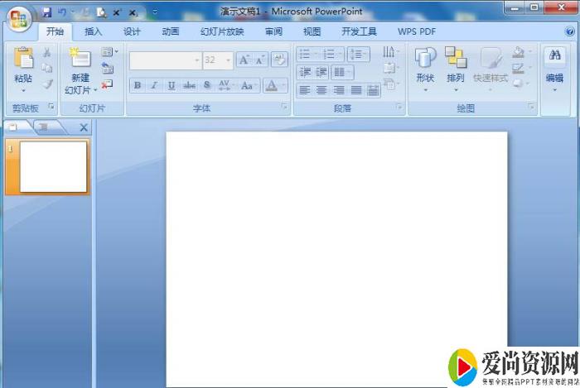Image resolution: width=580 pixels, height=388 pixels.
Task: Open the Slide Show (幻灯片放映) tab
Action: tap(222, 31)
